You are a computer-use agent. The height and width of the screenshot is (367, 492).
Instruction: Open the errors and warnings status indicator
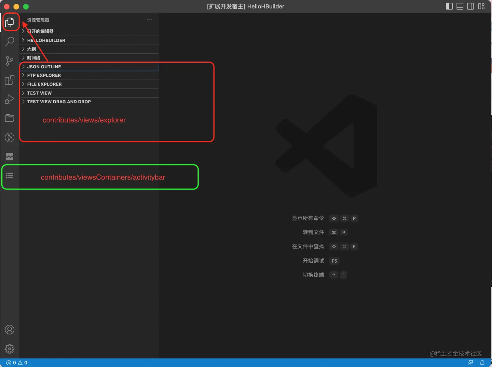pos(17,363)
